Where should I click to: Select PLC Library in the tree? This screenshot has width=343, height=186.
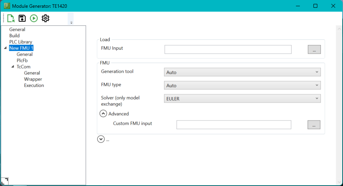pyautogui.click(x=21, y=42)
